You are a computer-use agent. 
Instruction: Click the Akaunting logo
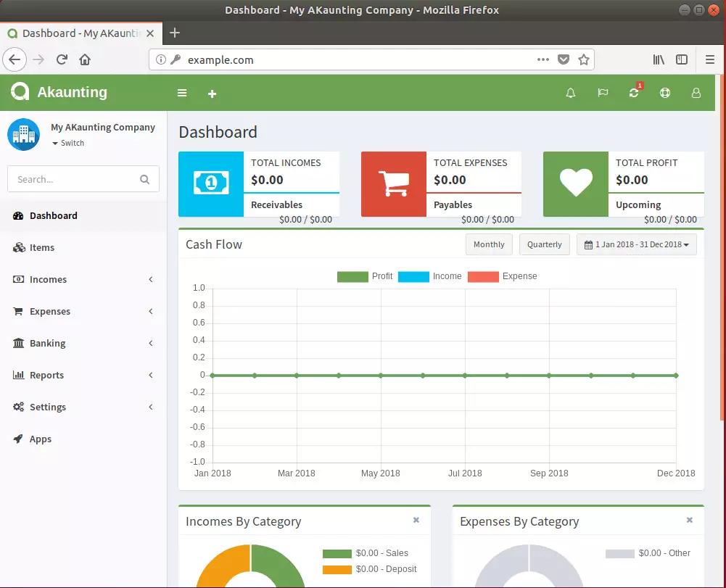tap(20, 91)
